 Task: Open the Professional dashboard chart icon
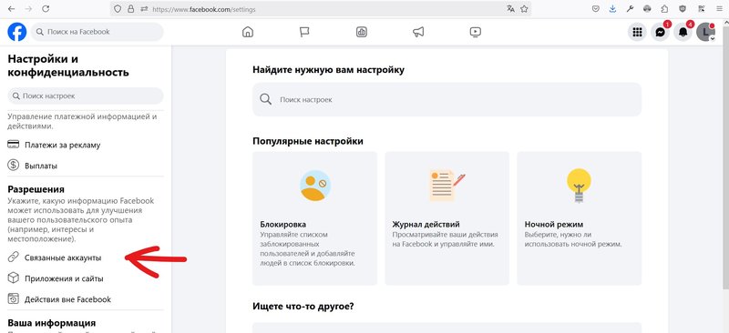(361, 32)
